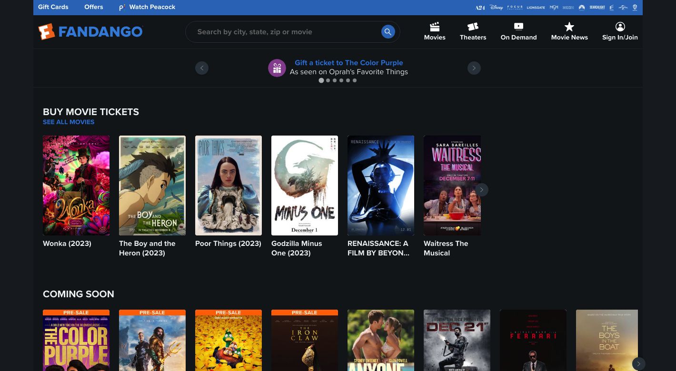Click the Universal globe logo

click(623, 8)
